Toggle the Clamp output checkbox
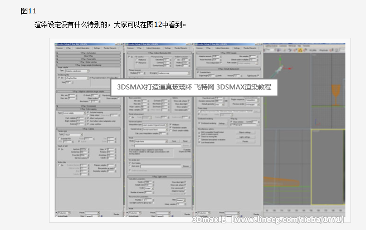 88,115
